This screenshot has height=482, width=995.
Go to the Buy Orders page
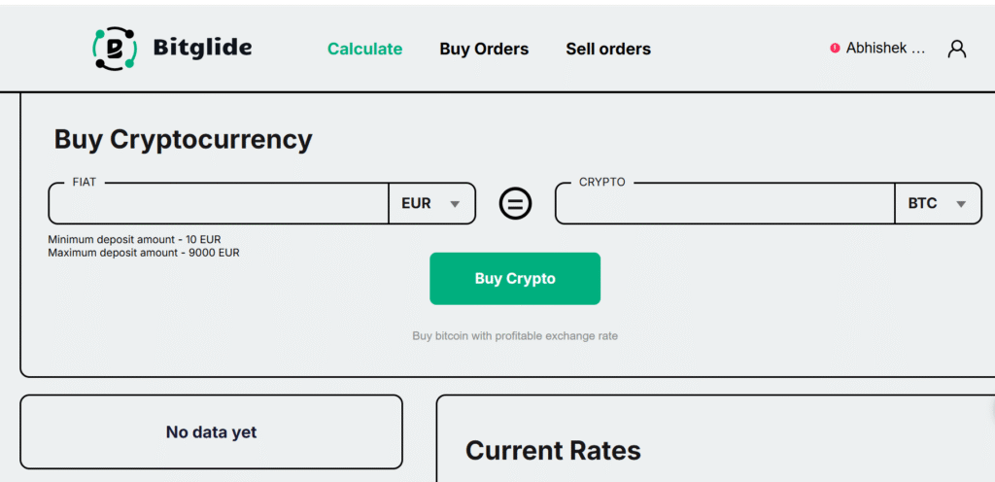[x=484, y=49]
